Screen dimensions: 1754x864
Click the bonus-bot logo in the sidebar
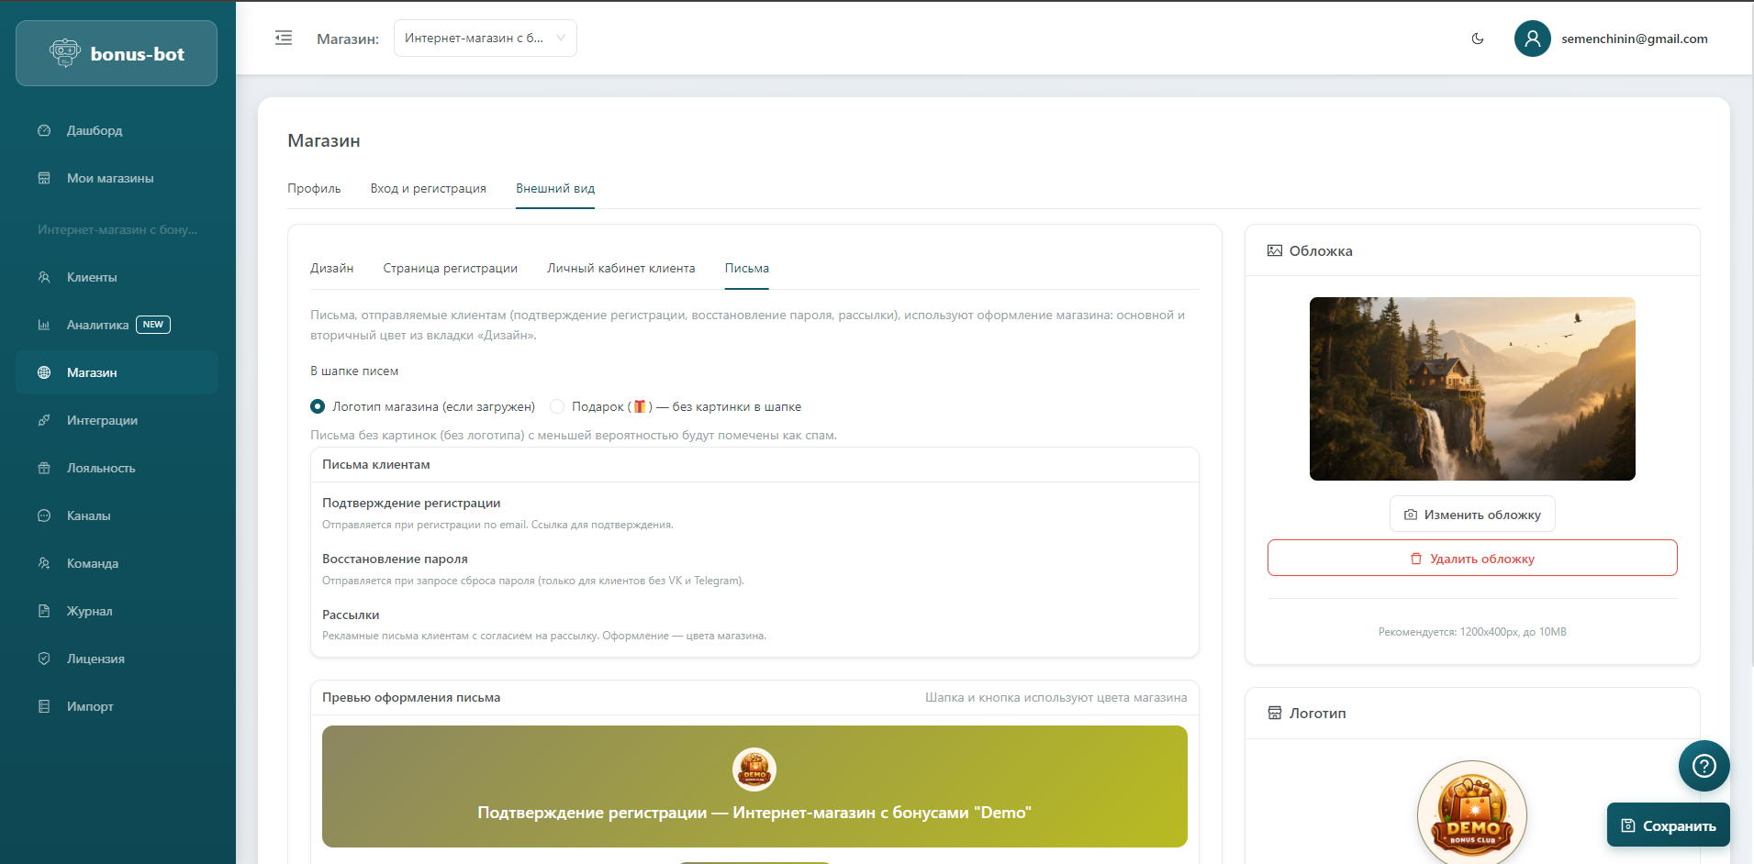[117, 54]
